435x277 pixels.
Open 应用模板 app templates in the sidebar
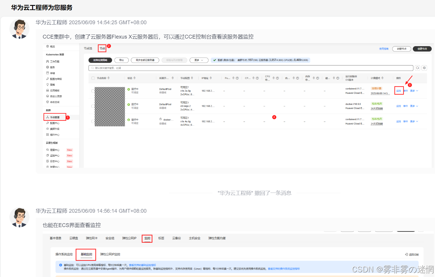point(53,90)
